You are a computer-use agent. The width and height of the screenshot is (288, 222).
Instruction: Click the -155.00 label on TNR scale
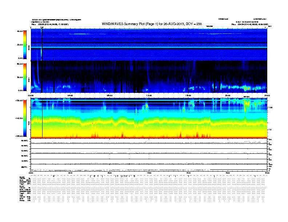[19, 136]
